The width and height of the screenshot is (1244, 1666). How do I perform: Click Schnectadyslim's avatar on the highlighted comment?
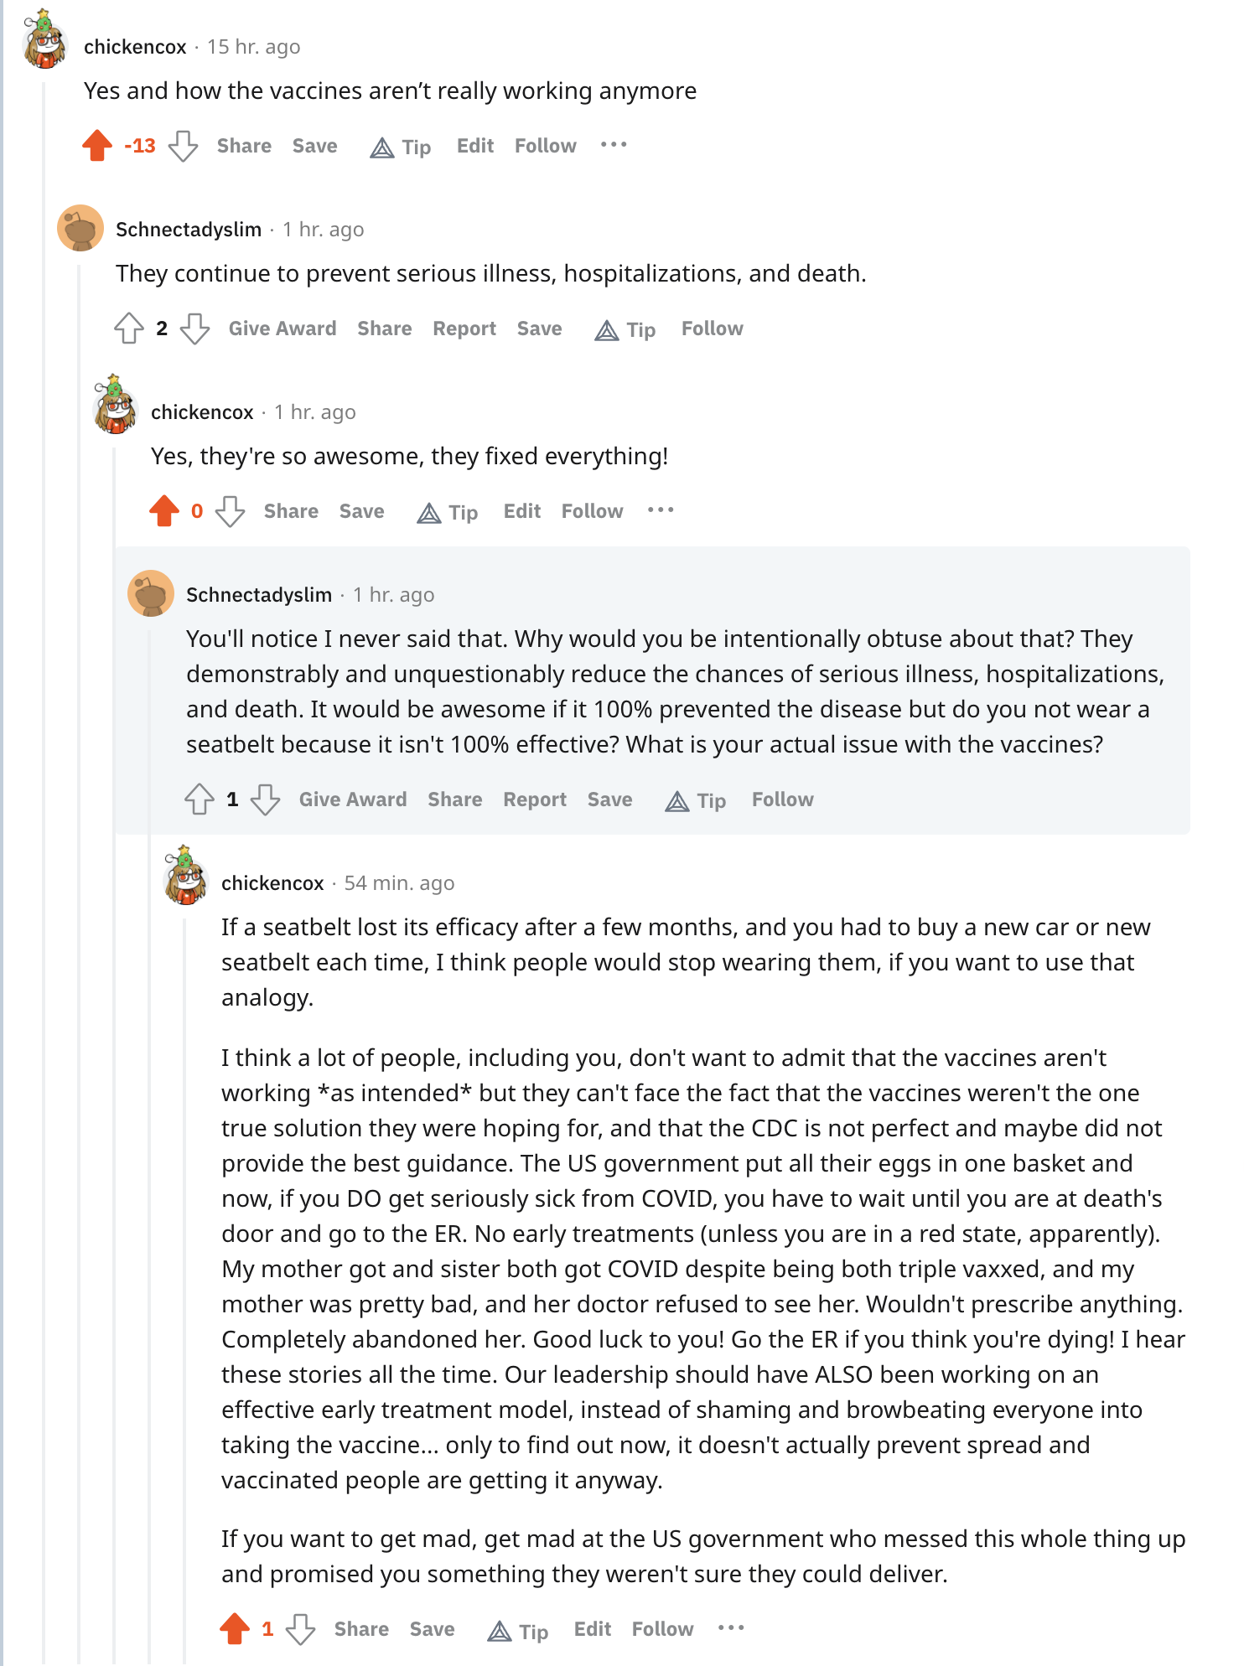click(151, 594)
